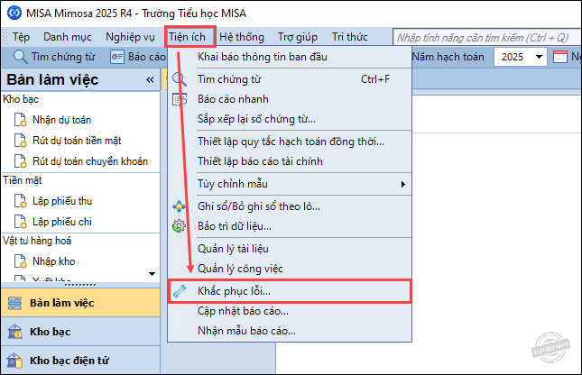Switch to Kho bạc điện tử navigation tab

(80, 361)
